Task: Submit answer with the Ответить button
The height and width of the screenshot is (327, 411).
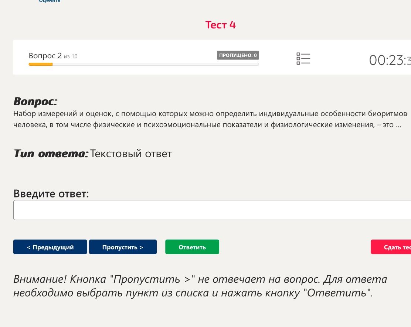Action: tap(192, 247)
